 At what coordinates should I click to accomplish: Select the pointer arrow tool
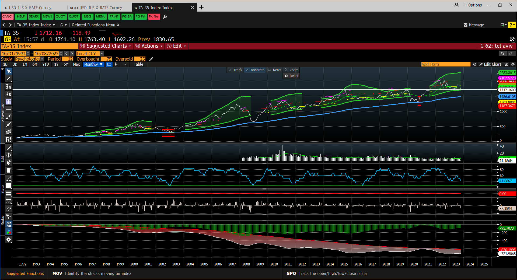(x=9, y=71)
